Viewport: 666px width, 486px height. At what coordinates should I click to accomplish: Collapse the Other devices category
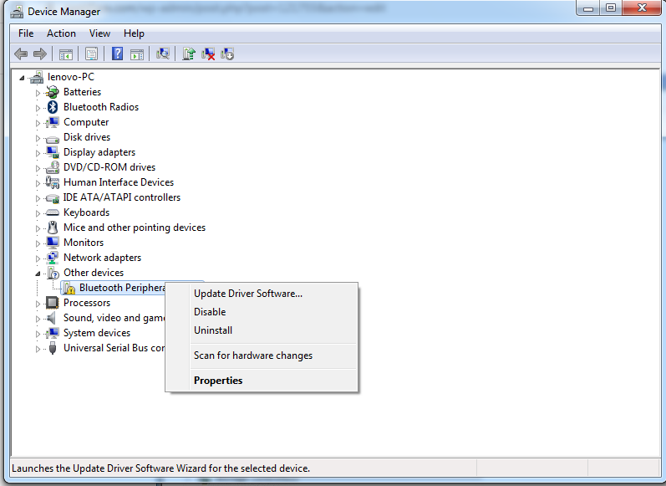click(38, 273)
